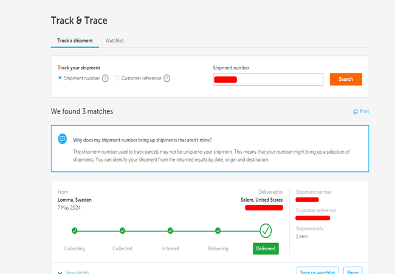Click the printer icon next to Print
This screenshot has height=274, width=395.
pyautogui.click(x=355, y=112)
